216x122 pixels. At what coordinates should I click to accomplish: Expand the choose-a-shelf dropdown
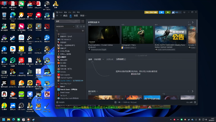(x=96, y=59)
